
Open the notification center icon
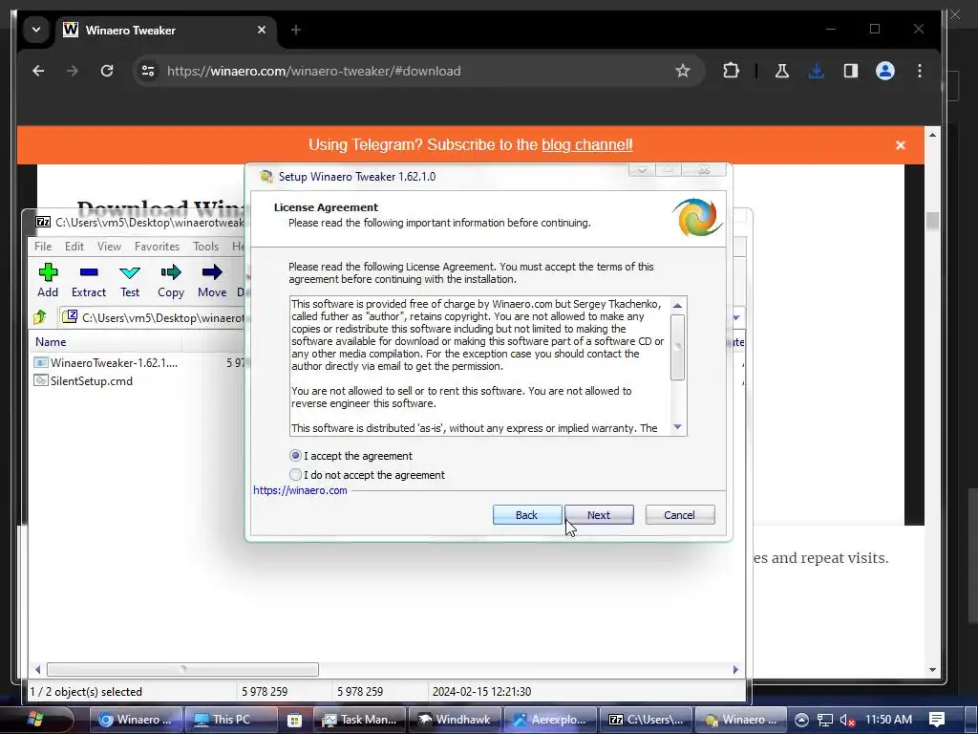[x=937, y=720]
